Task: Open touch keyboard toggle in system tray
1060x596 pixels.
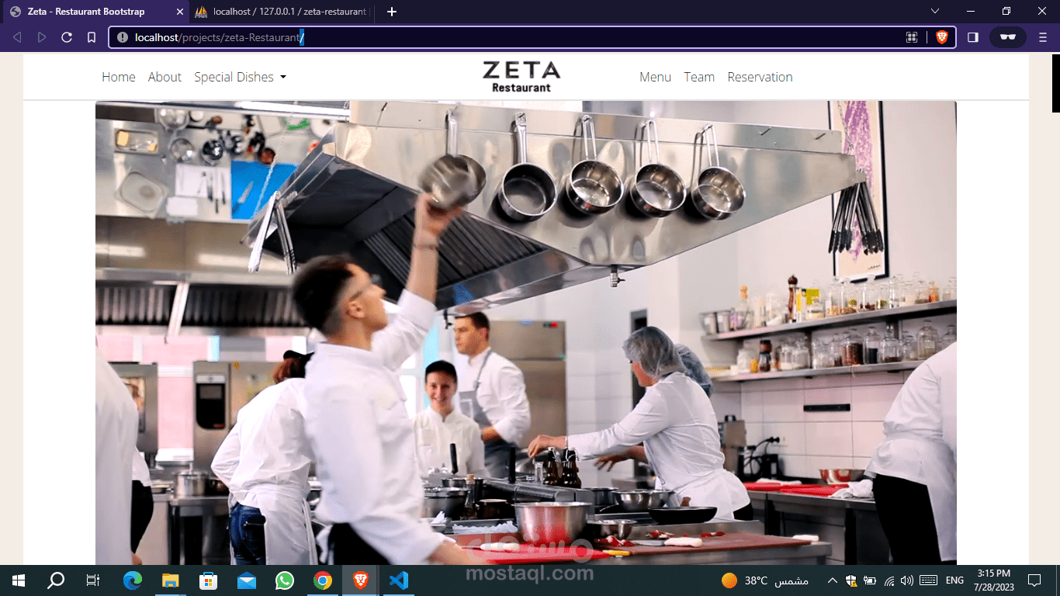Action: point(927,580)
